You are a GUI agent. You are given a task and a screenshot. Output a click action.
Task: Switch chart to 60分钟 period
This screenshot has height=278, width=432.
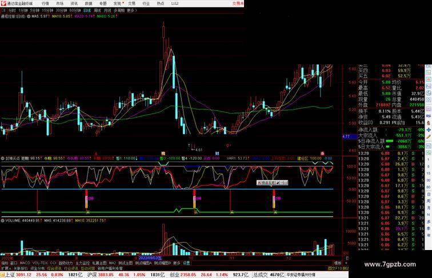[x=75, y=10]
